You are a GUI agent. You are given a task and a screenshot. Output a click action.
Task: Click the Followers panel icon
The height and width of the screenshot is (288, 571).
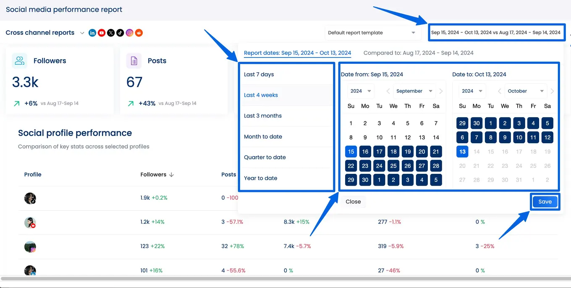[x=19, y=60]
